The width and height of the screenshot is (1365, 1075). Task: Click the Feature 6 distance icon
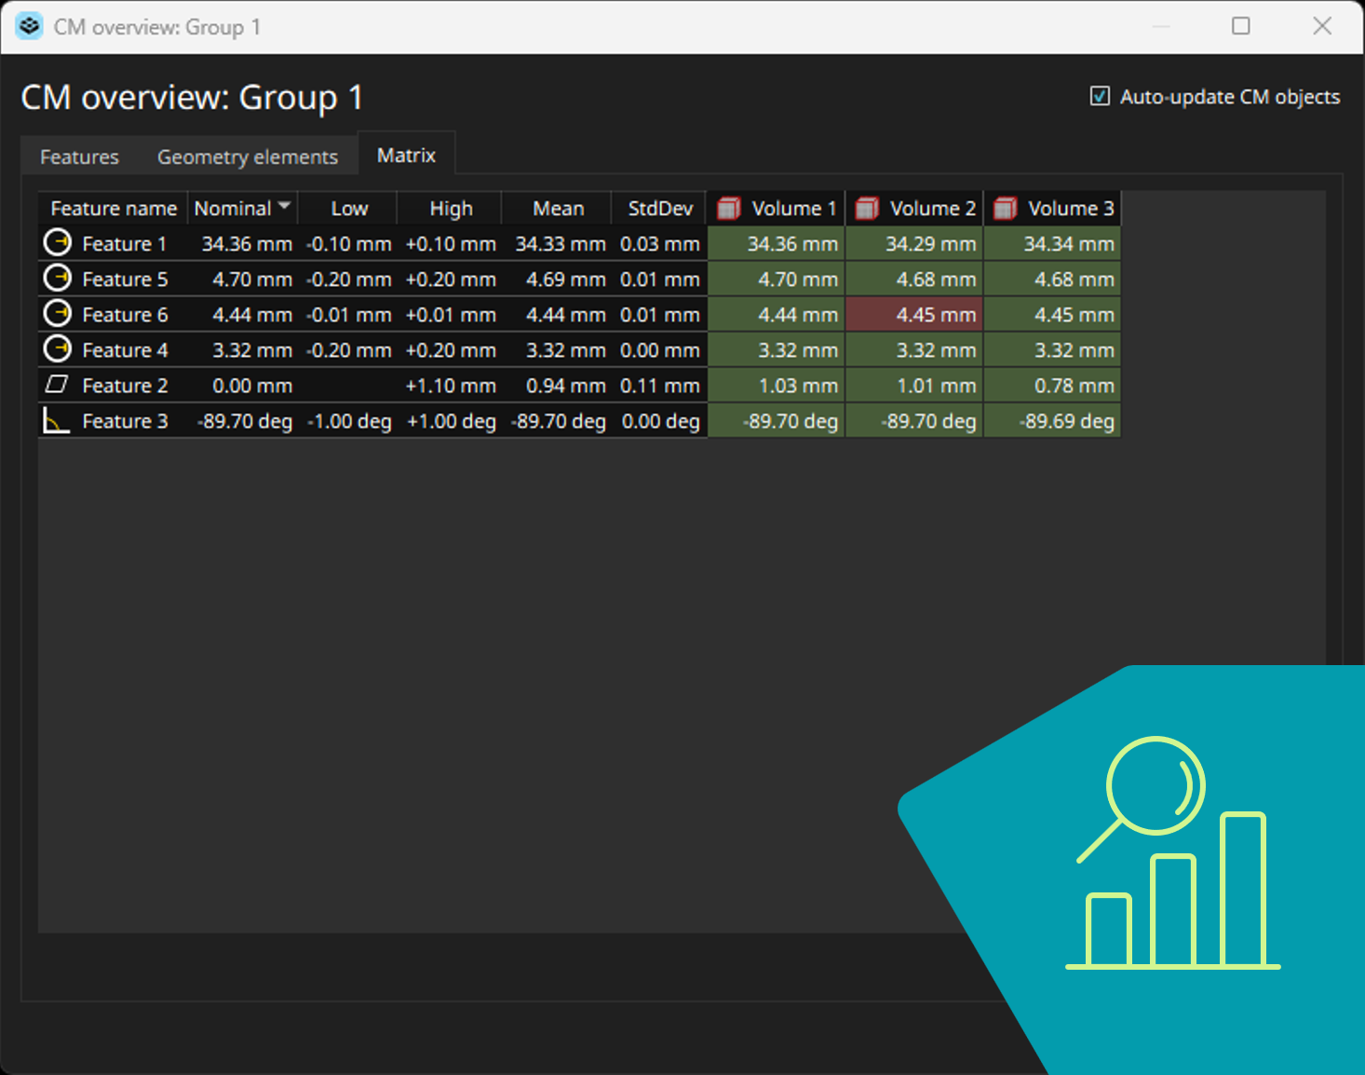pyautogui.click(x=58, y=314)
